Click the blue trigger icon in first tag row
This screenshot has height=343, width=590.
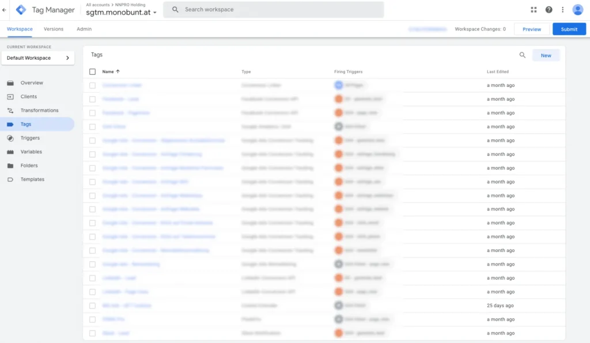point(339,85)
